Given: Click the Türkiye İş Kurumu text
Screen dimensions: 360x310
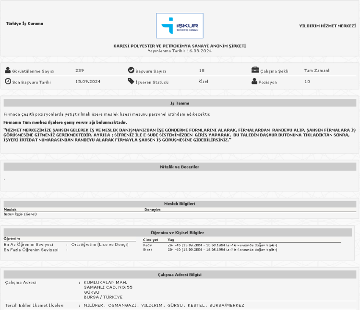Looking at the screenshot, I should pyautogui.click(x=24, y=24).
